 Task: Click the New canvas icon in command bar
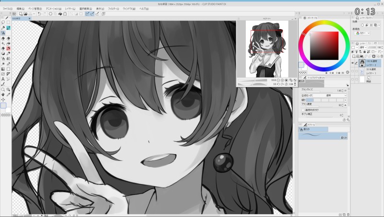pyautogui.click(x=21, y=14)
